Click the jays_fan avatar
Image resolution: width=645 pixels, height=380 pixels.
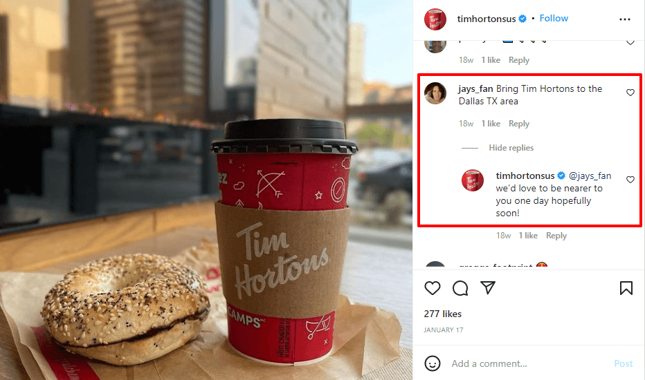coord(435,93)
